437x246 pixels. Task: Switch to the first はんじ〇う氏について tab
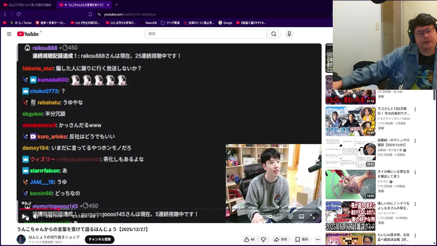click(x=28, y=5)
